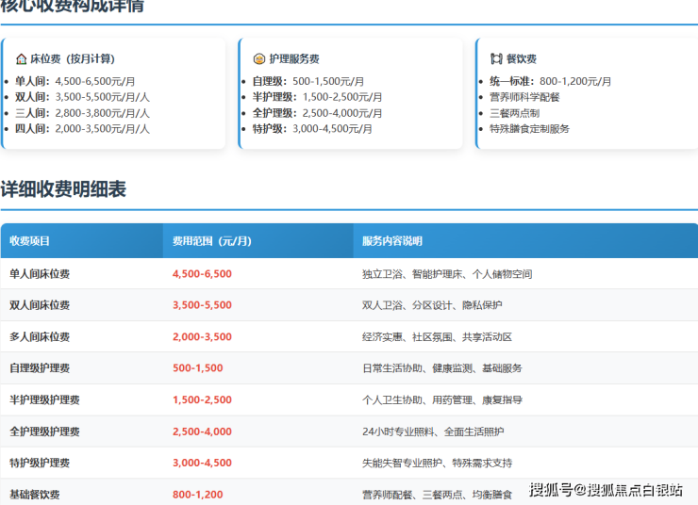Click the red price 500-1,500
The height and width of the screenshot is (505, 698).
[198, 368]
